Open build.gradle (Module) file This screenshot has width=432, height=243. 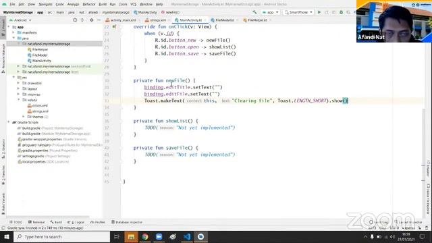[x=54, y=134]
